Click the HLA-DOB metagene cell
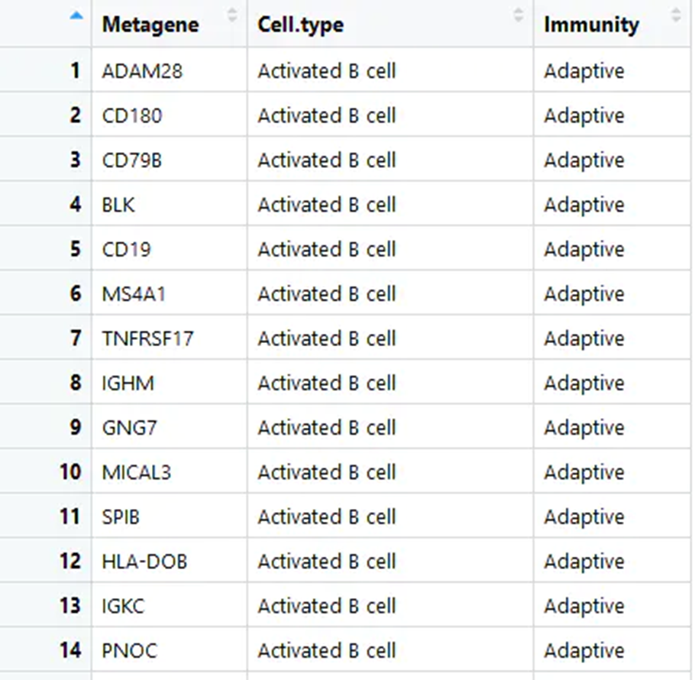The image size is (695, 680). [x=170, y=562]
